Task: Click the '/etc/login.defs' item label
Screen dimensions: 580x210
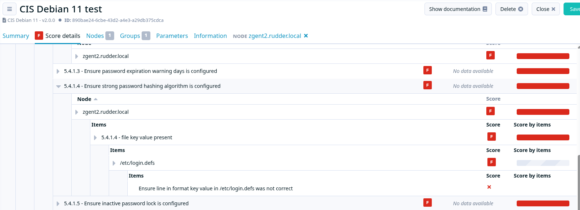Action: [137, 163]
